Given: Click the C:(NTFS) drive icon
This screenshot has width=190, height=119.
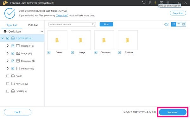Looking at the screenshot, I should [13, 38].
